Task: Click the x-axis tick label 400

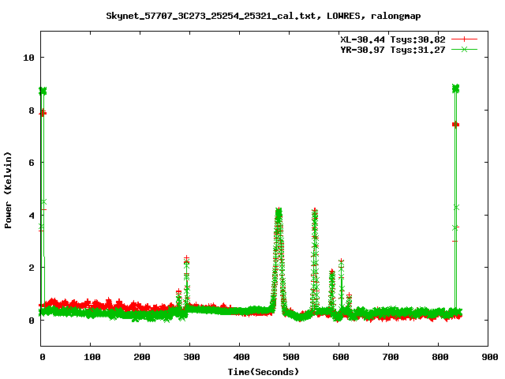Action: 241,357
